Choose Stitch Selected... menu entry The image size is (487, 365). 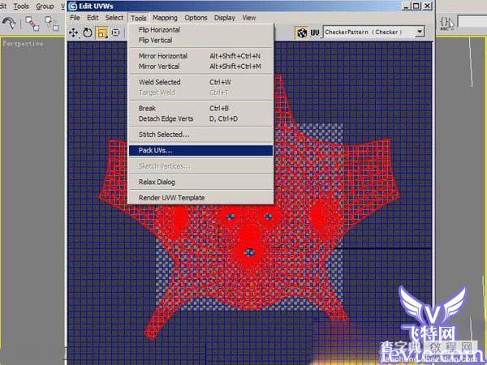coord(200,135)
